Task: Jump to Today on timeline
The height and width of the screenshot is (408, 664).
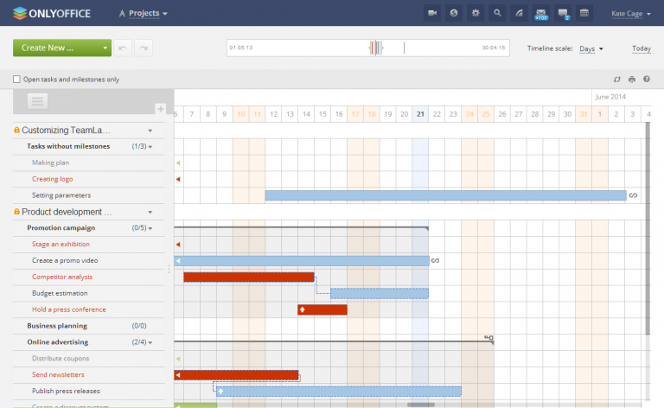Action: [642, 48]
